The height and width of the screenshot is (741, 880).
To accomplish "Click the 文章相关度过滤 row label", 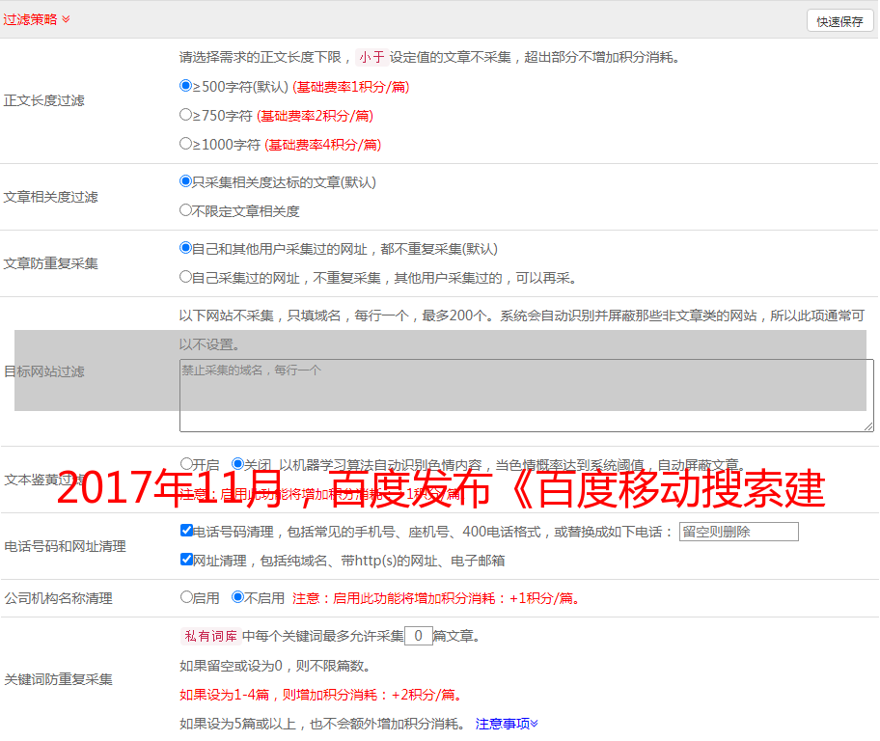I will click(50, 197).
